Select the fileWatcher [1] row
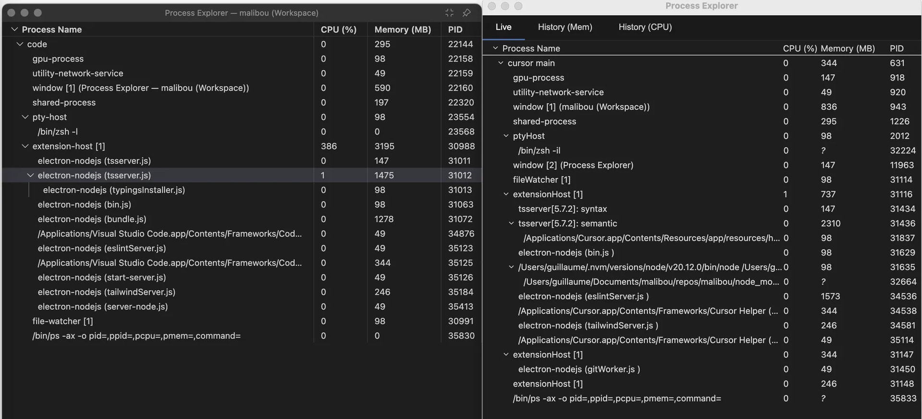 [702, 180]
